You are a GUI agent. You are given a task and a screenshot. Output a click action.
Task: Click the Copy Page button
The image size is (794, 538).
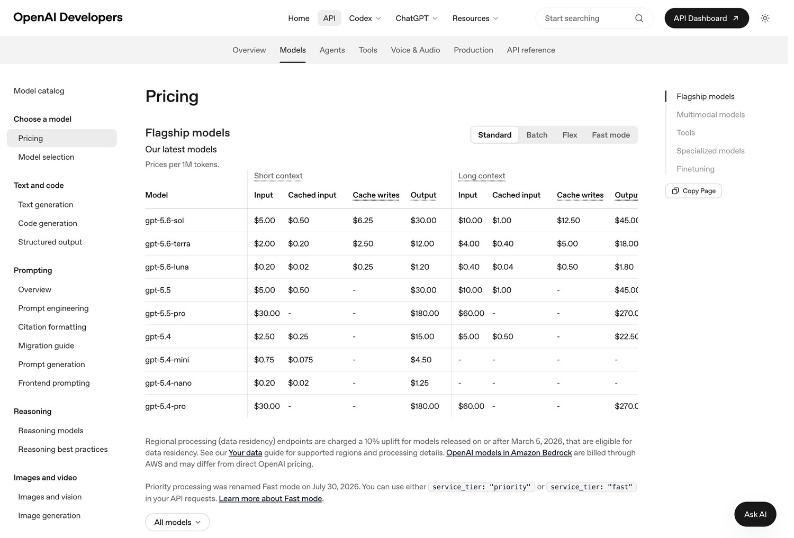pos(693,191)
